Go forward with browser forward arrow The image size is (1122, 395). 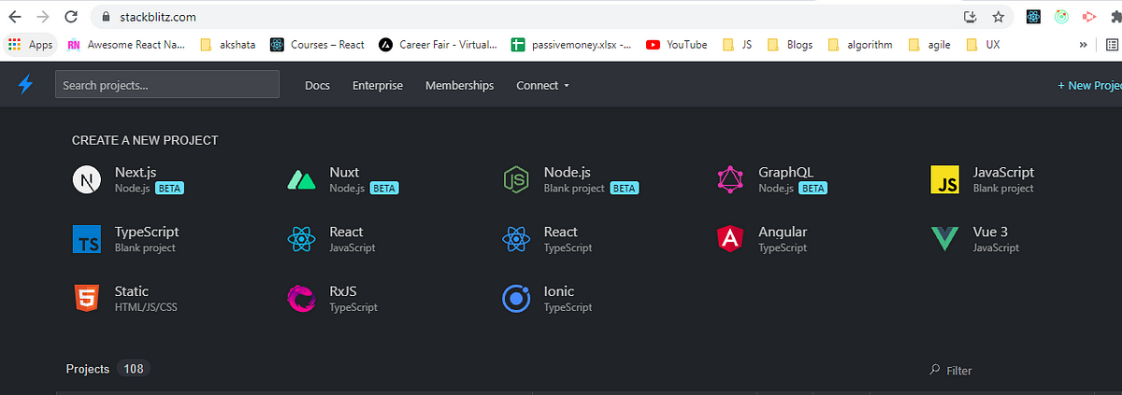[42, 17]
